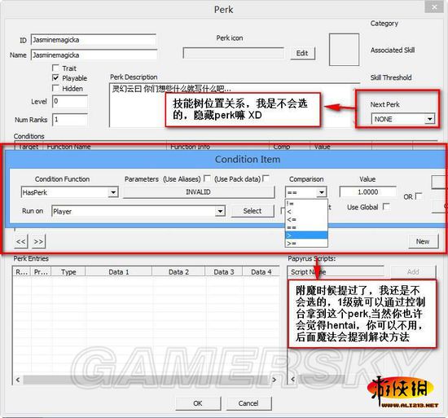The width and height of the screenshot is (448, 418).
Task: Click the Function Info column header
Action: click(x=217, y=147)
